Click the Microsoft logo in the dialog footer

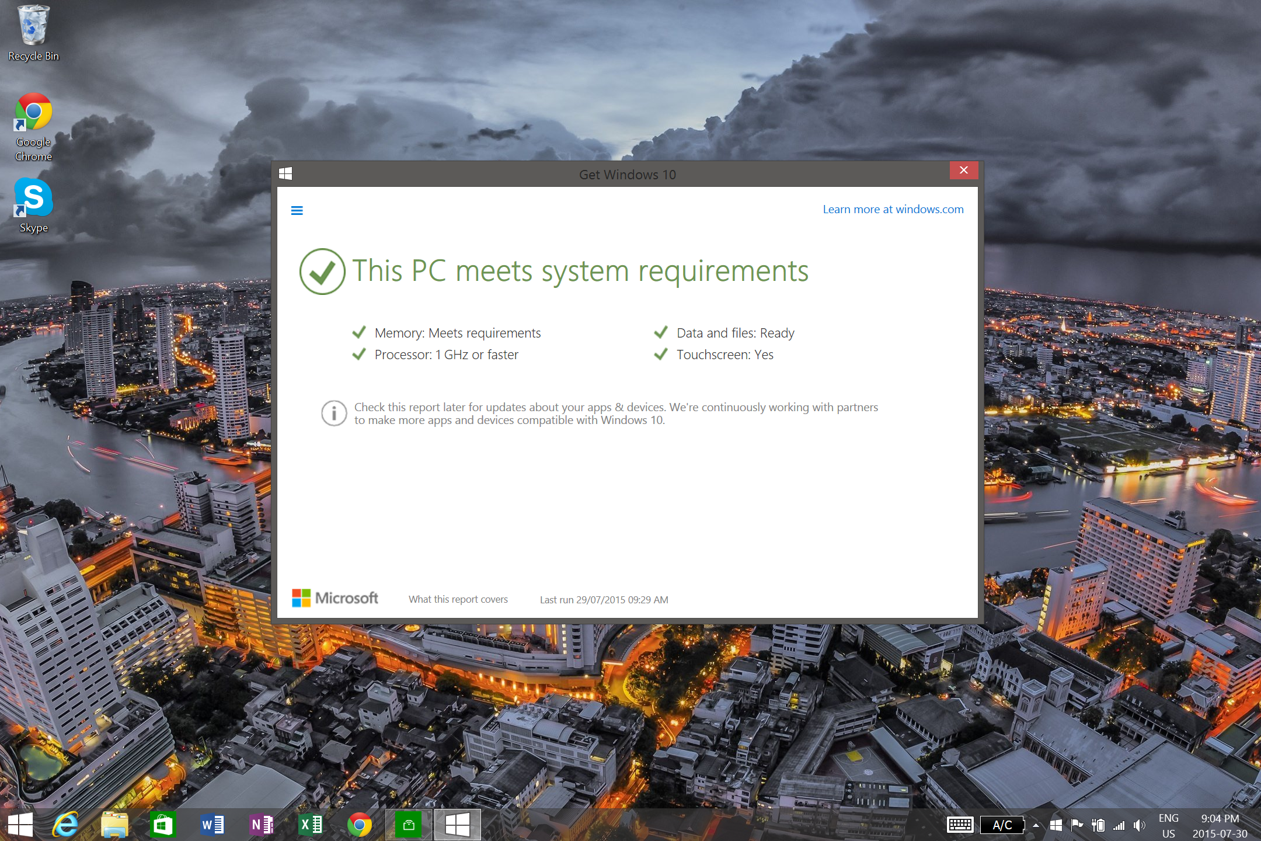[335, 598]
